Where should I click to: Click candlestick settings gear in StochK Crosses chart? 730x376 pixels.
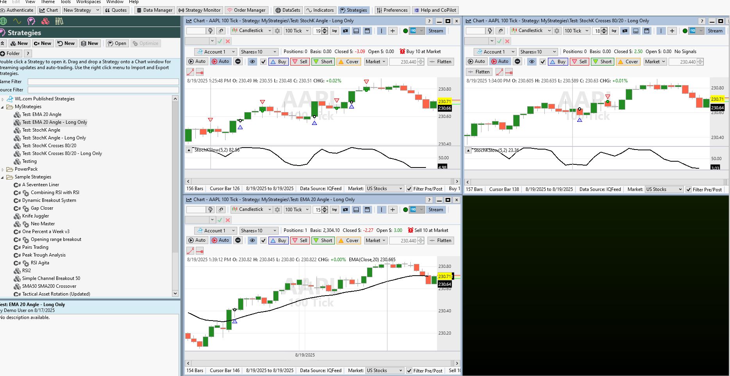point(557,31)
